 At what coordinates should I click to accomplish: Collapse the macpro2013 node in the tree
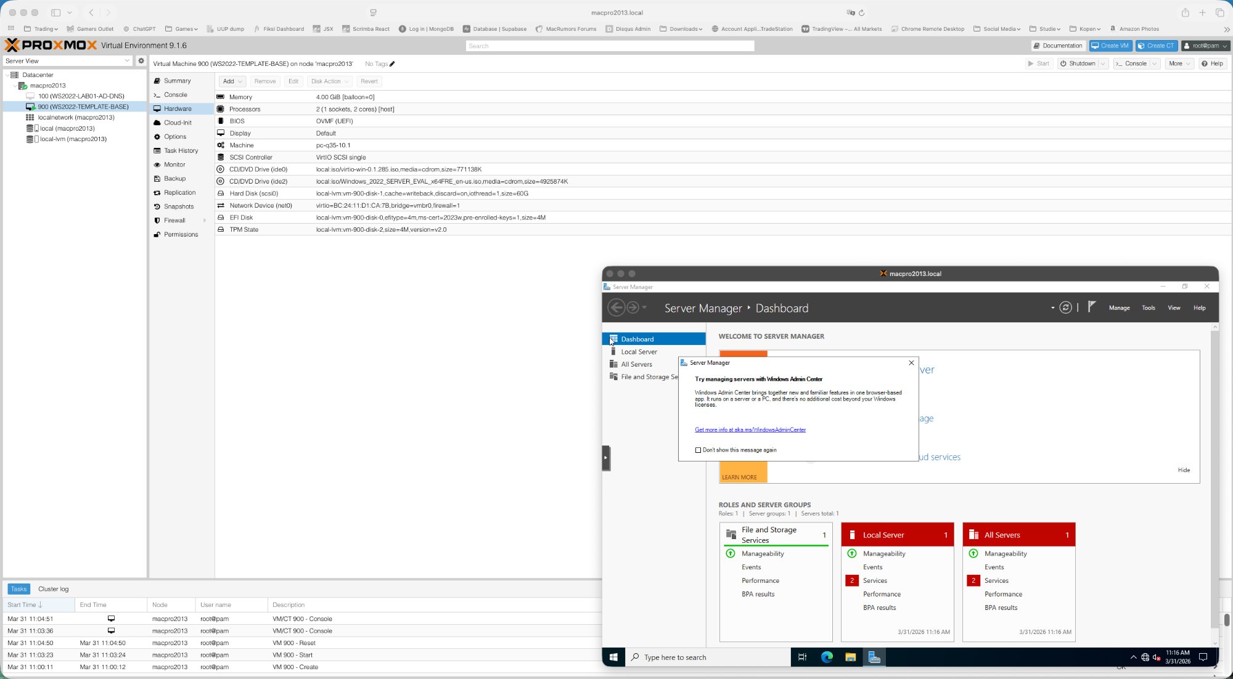coord(15,85)
